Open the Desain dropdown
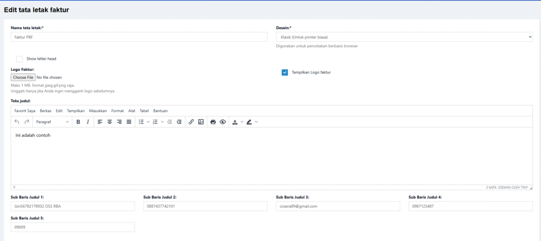The image size is (541, 241). 404,37
